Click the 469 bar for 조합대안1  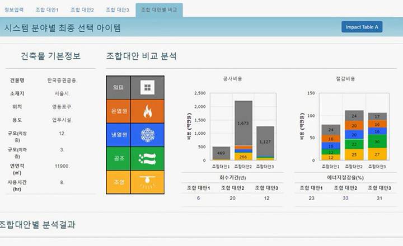pyautogui.click(x=221, y=153)
